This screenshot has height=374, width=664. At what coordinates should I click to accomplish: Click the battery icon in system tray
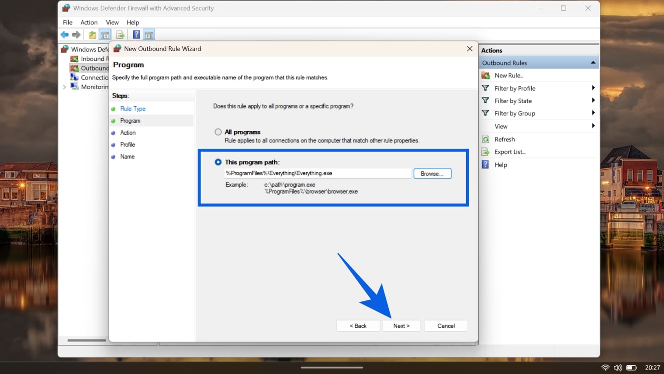631,367
